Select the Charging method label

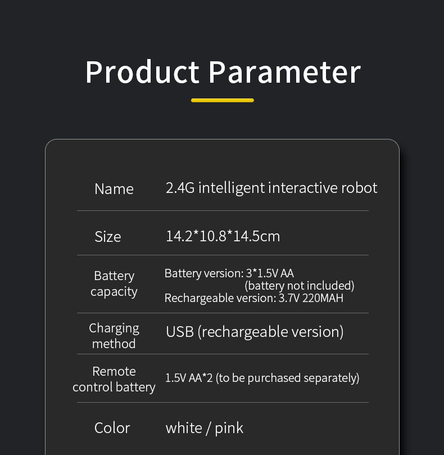pyautogui.click(x=114, y=336)
